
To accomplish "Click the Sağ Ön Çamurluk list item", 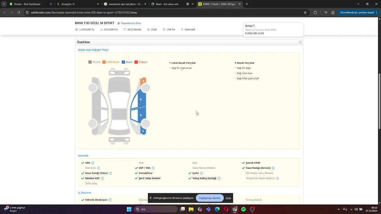I will click(x=181, y=68).
